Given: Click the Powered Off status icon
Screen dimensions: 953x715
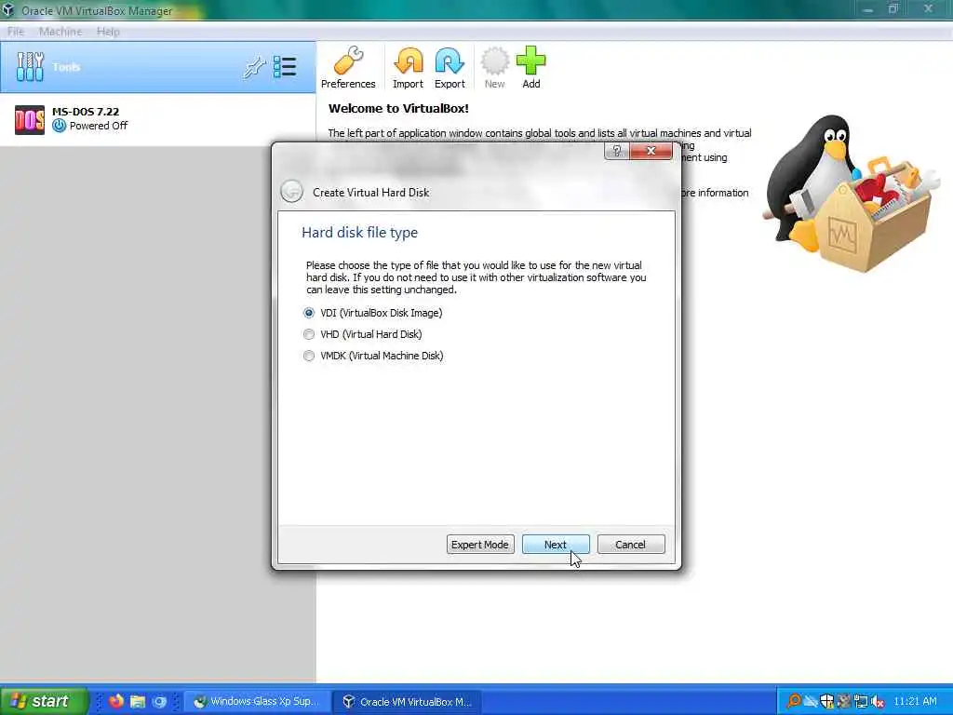Looking at the screenshot, I should coord(59,126).
